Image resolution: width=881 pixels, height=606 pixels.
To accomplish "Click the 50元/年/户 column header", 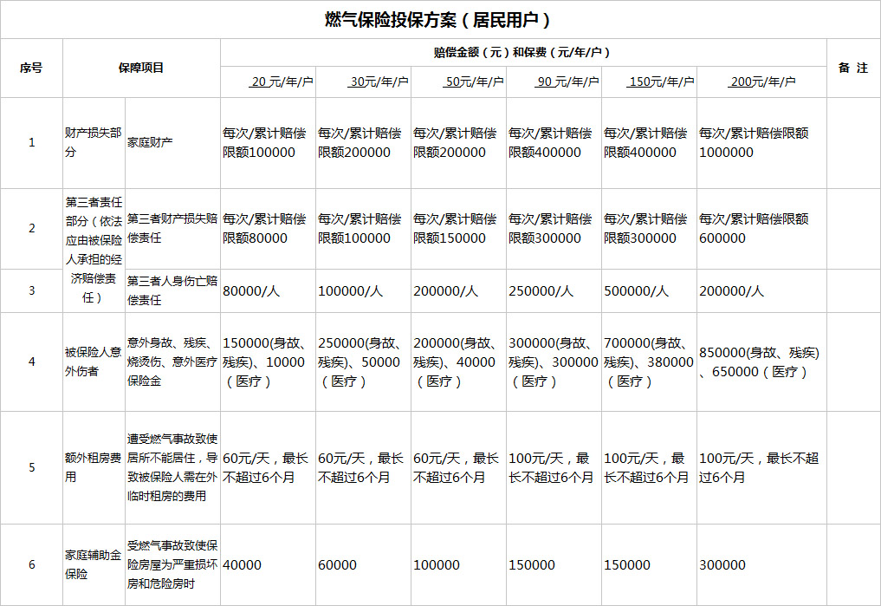I will [x=458, y=82].
